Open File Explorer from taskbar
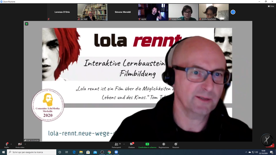276x155 pixels. [x=81, y=152]
